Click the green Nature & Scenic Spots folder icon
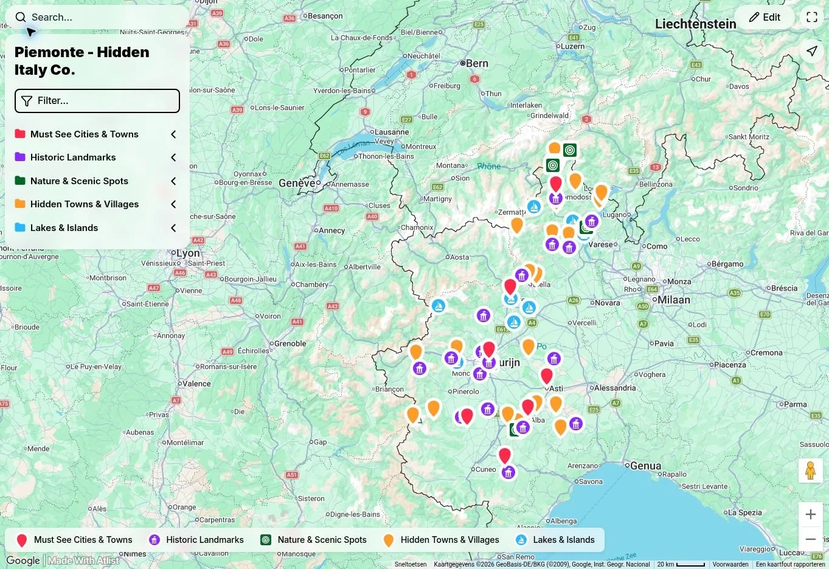Image resolution: width=829 pixels, height=569 pixels. coord(20,181)
